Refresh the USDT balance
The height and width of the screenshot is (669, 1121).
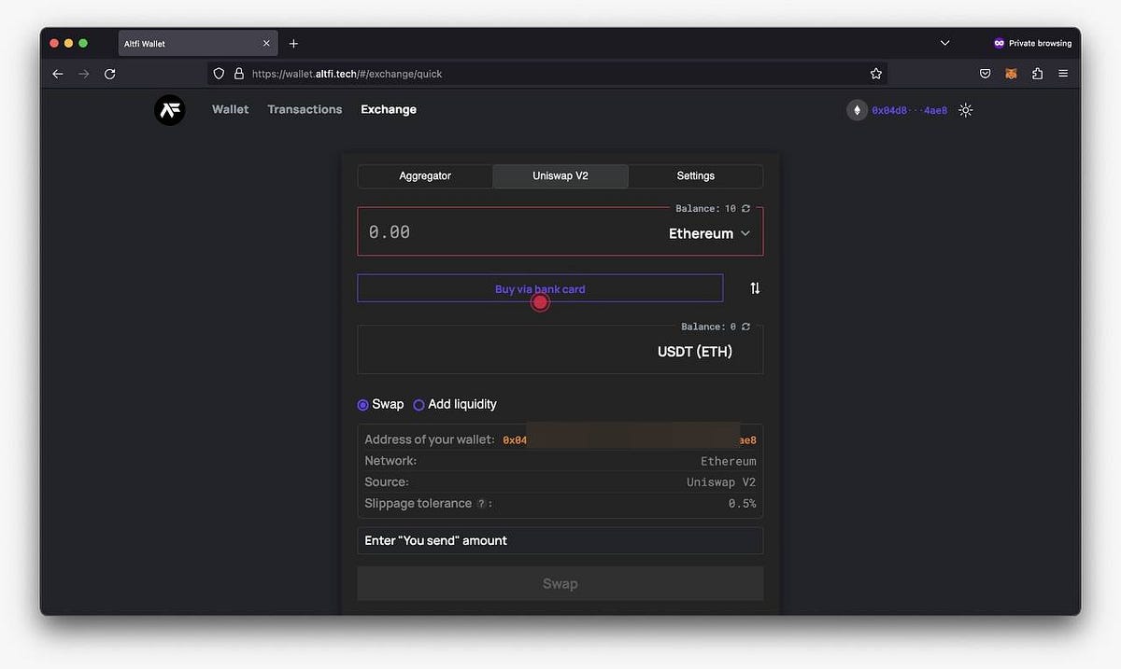744,327
